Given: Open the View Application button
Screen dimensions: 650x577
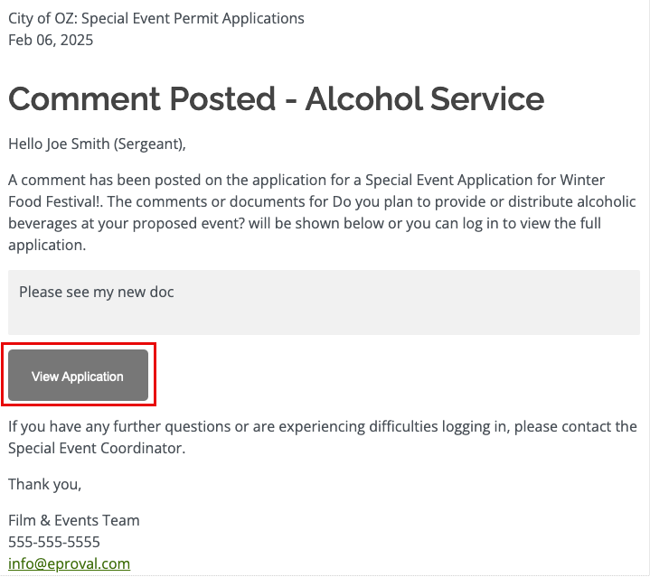Looking at the screenshot, I should (x=78, y=375).
